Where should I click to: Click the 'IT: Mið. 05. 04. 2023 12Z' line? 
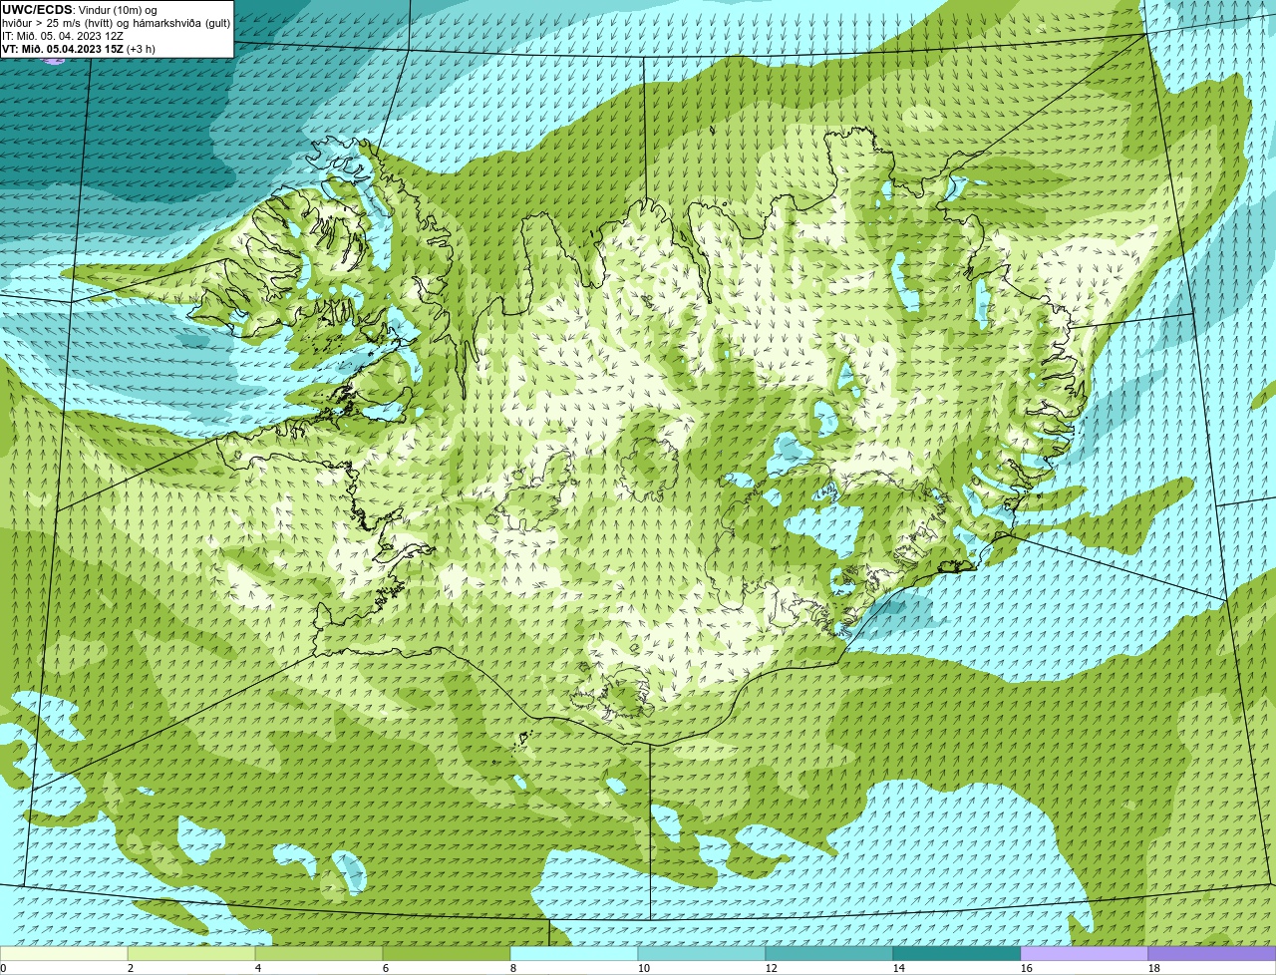pos(63,36)
